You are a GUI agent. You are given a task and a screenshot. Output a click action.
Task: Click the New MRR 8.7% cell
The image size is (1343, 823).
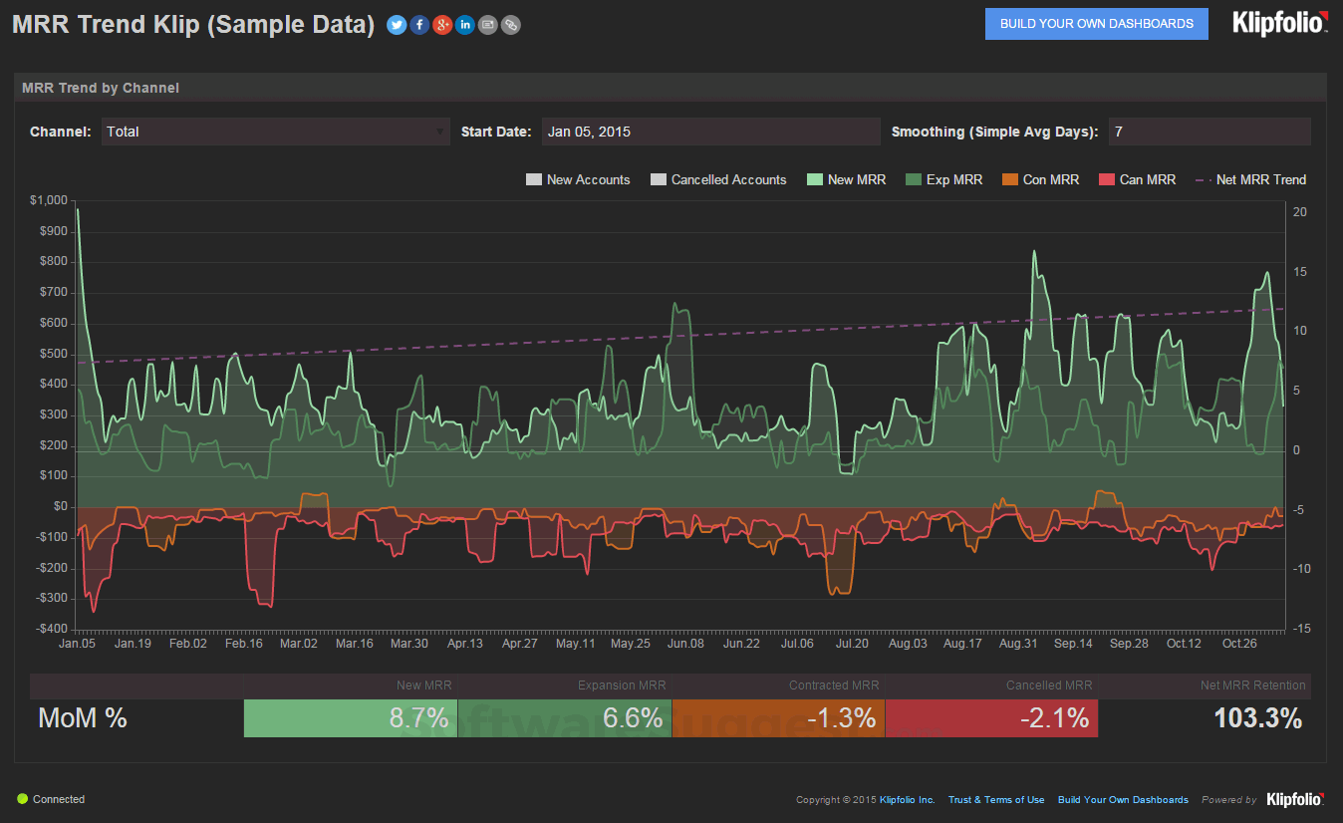[351, 718]
